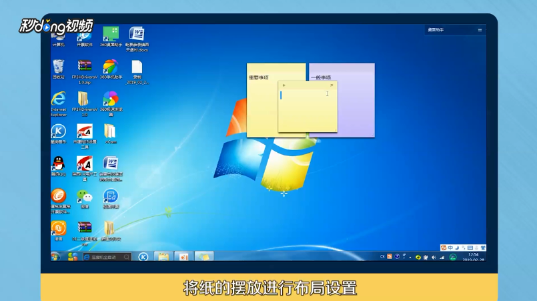Toggle the punctuation mode icon on IME bar
The width and height of the screenshot is (537, 301).
(464, 248)
